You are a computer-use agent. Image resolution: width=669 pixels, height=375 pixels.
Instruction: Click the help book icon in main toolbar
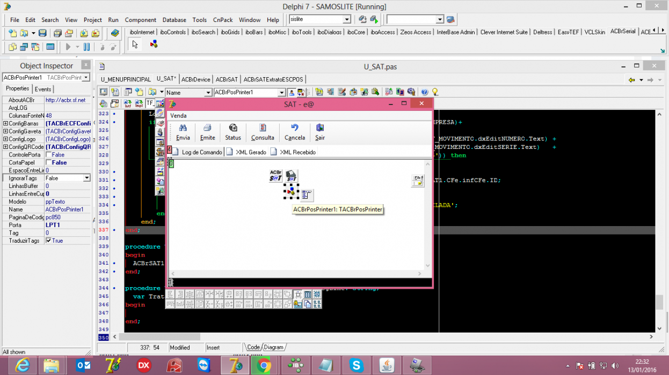click(115, 33)
